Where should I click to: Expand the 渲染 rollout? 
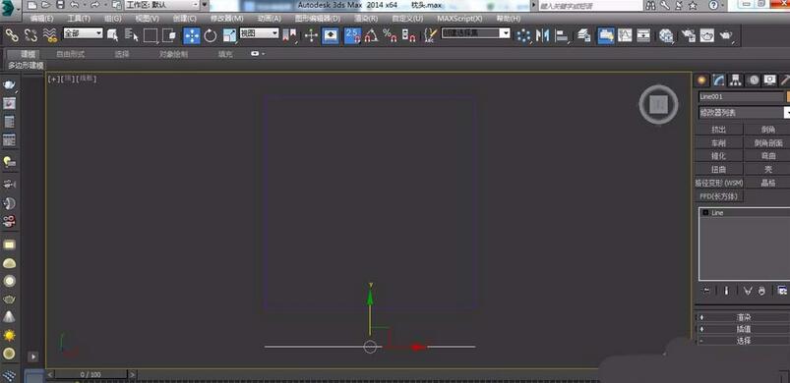(x=743, y=317)
